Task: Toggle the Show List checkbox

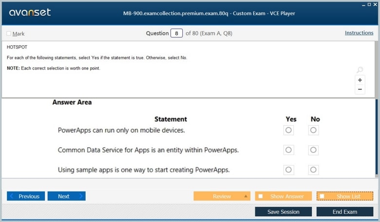Action: click(x=322, y=196)
